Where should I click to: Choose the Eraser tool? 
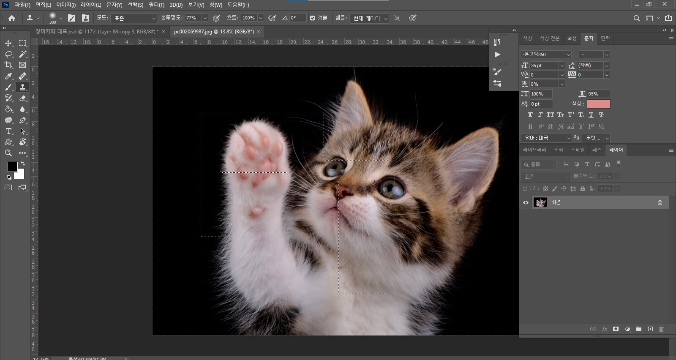point(23,98)
